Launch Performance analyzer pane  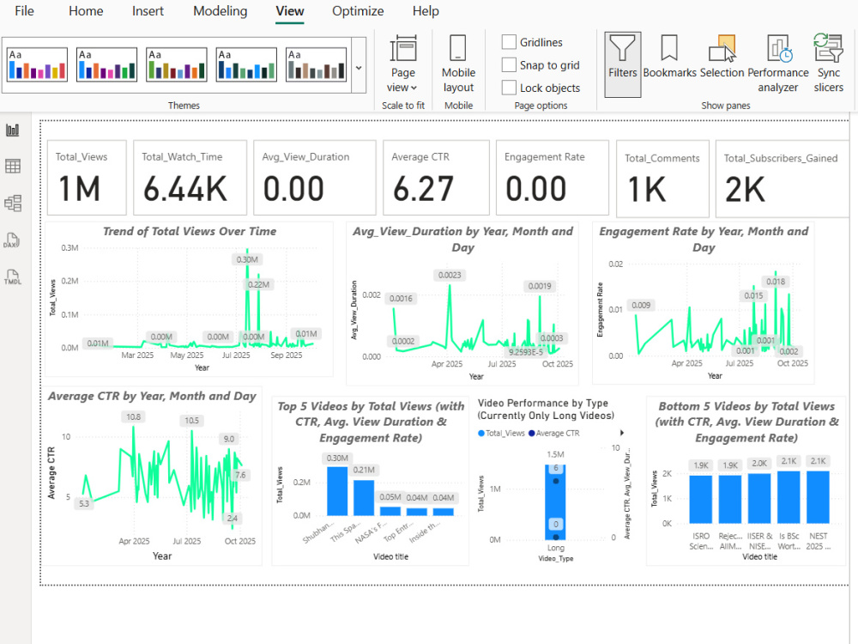click(x=777, y=64)
